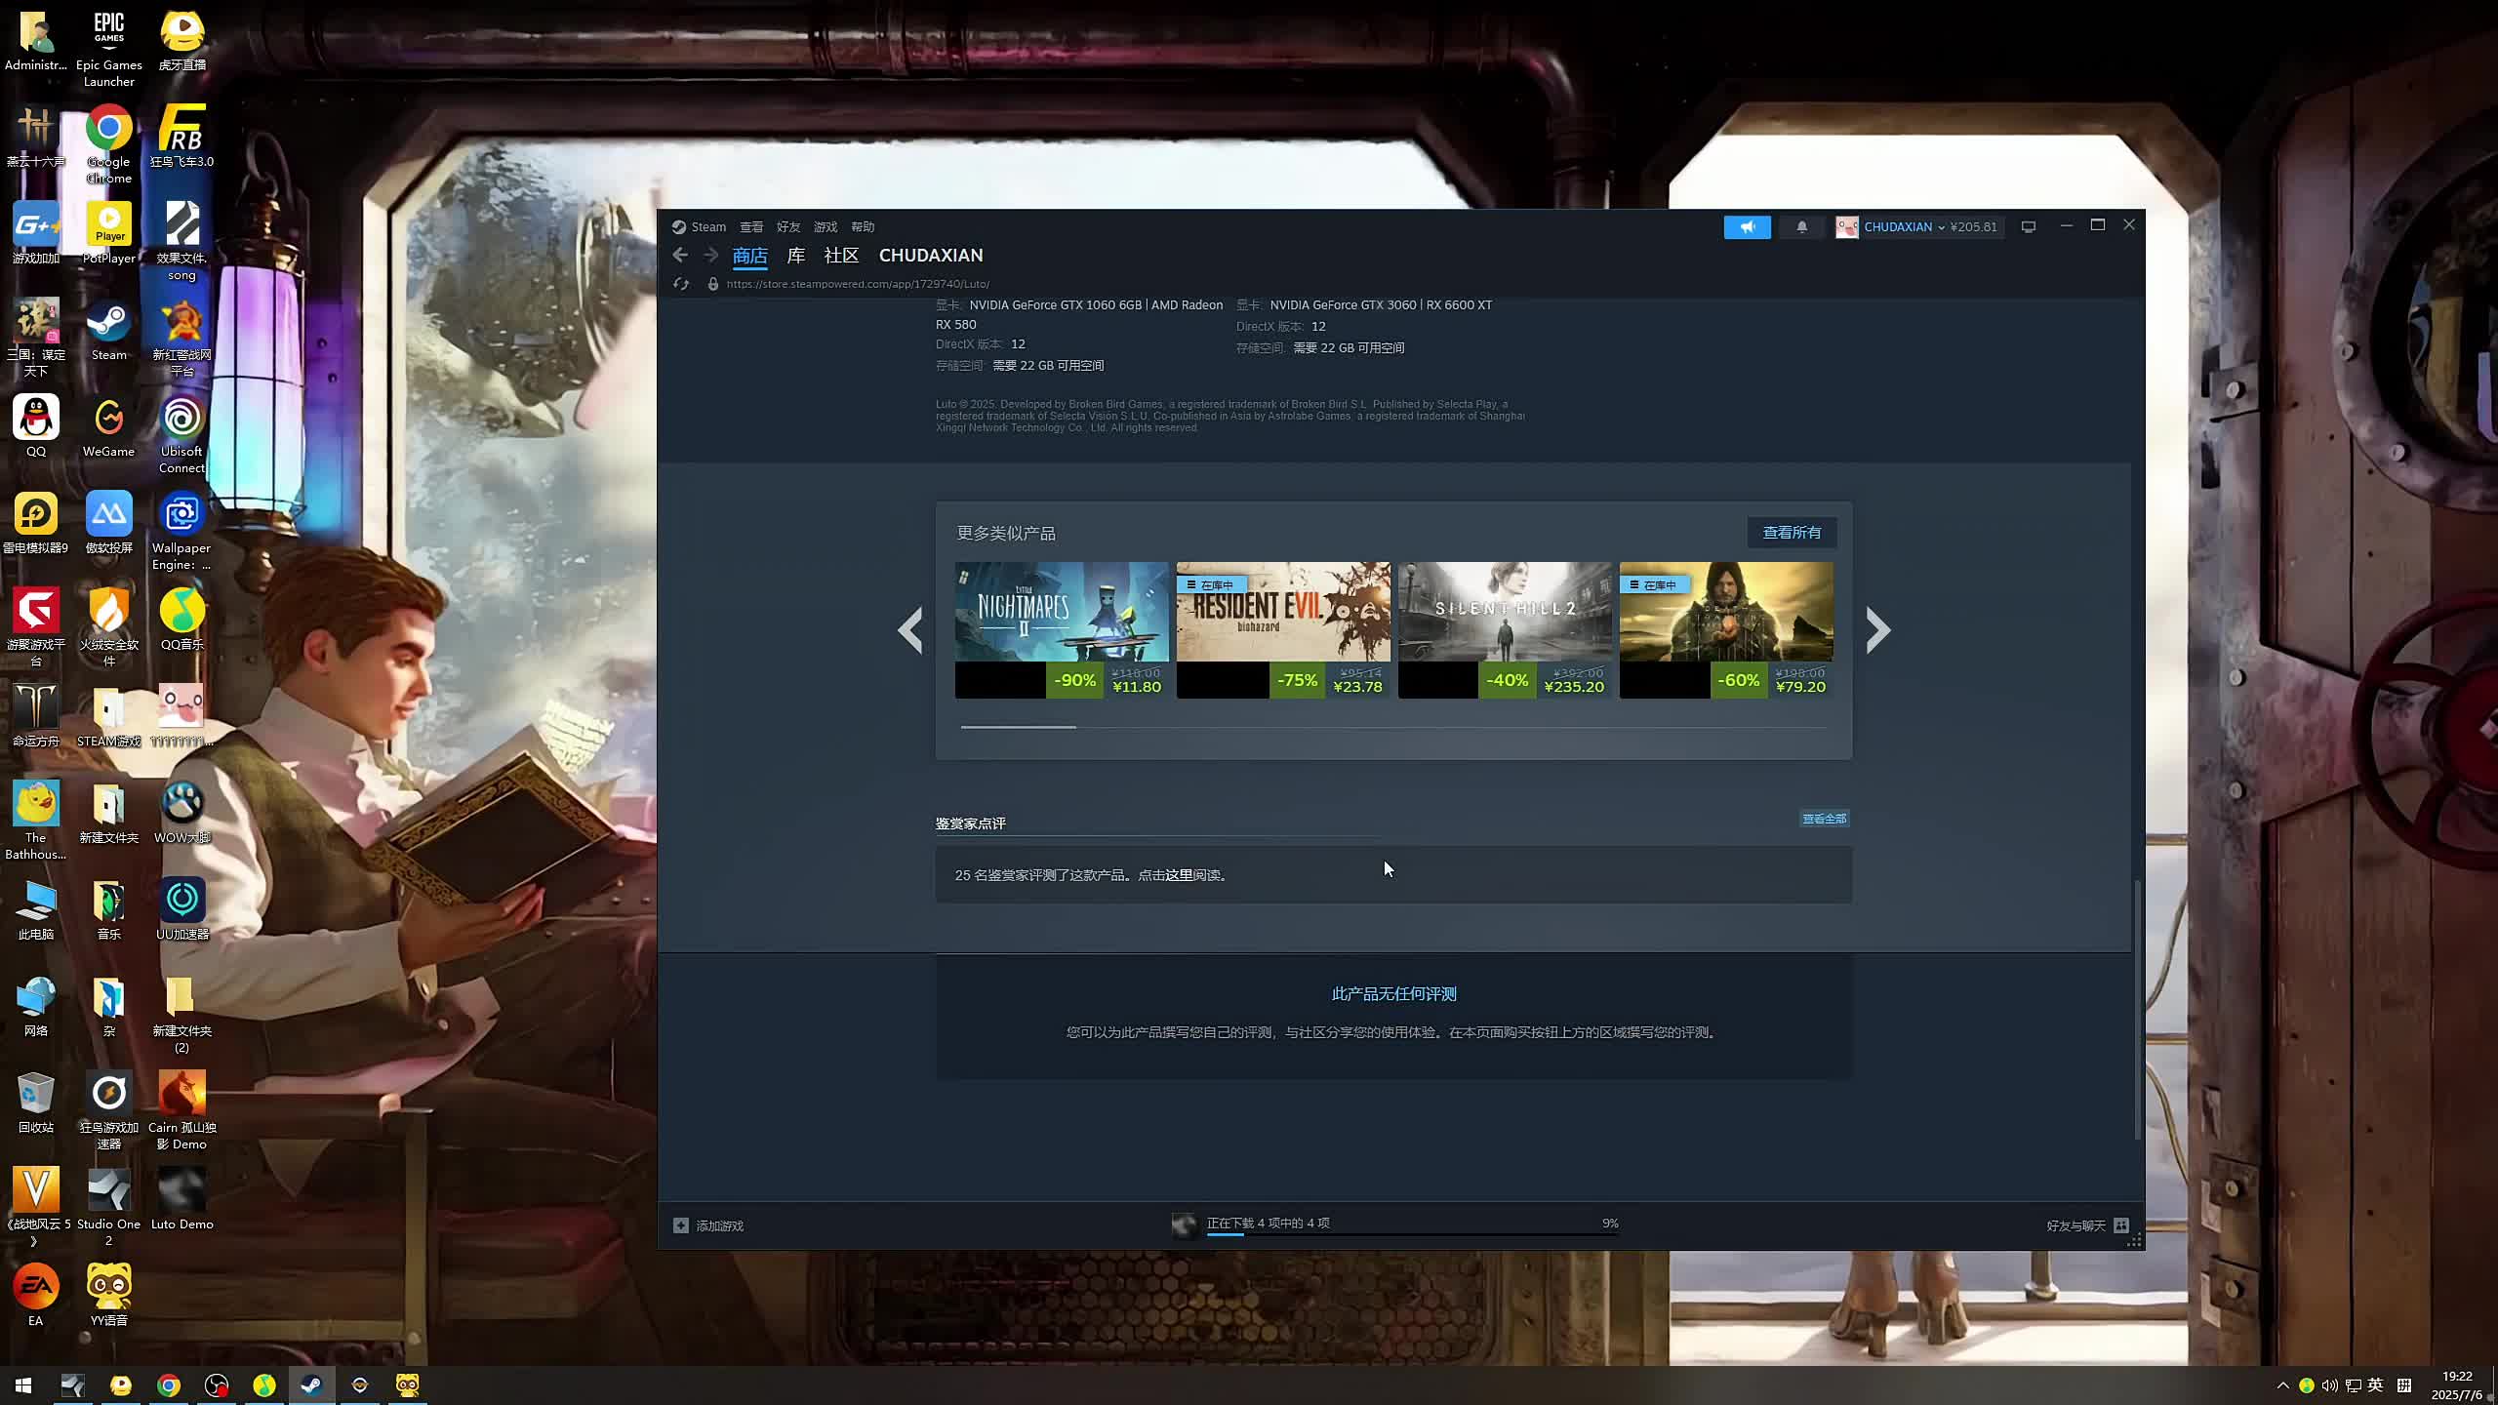Open the 好友 menu

point(788,226)
